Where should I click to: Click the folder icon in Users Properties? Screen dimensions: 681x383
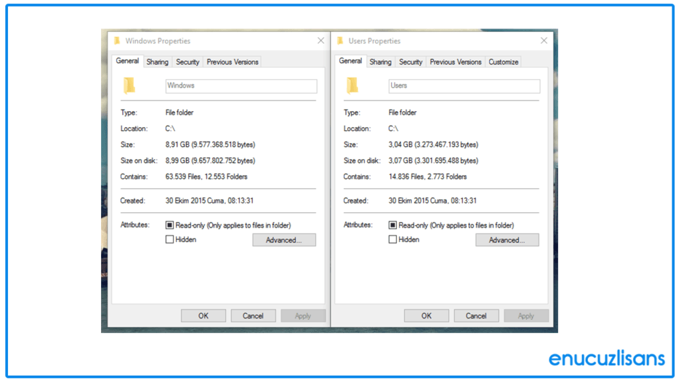[x=352, y=85]
